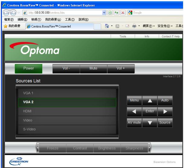Open the 我的最愛(A) menu
The height and width of the screenshot is (168, 184).
tap(53, 19)
